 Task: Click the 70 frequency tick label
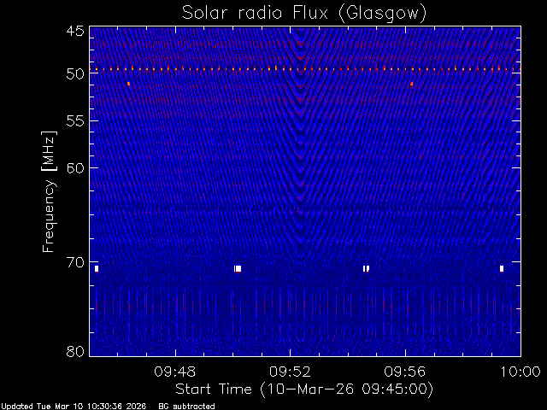(75, 262)
